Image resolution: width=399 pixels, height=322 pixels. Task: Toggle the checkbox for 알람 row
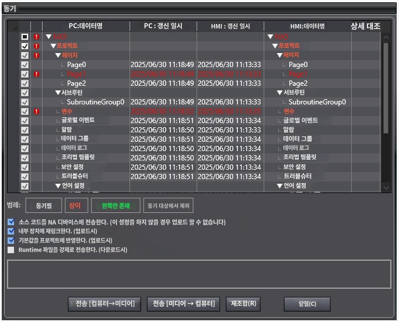(24, 130)
